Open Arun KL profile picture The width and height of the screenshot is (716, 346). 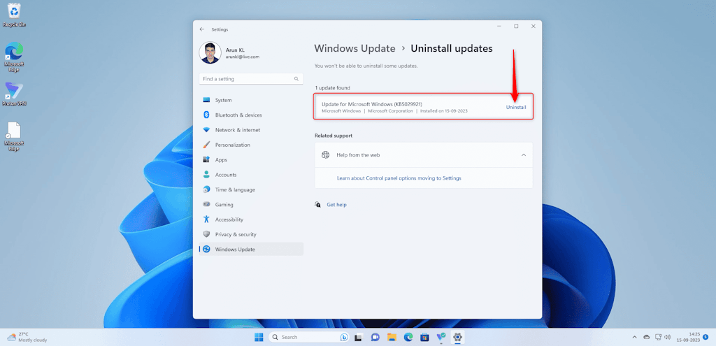click(x=210, y=53)
